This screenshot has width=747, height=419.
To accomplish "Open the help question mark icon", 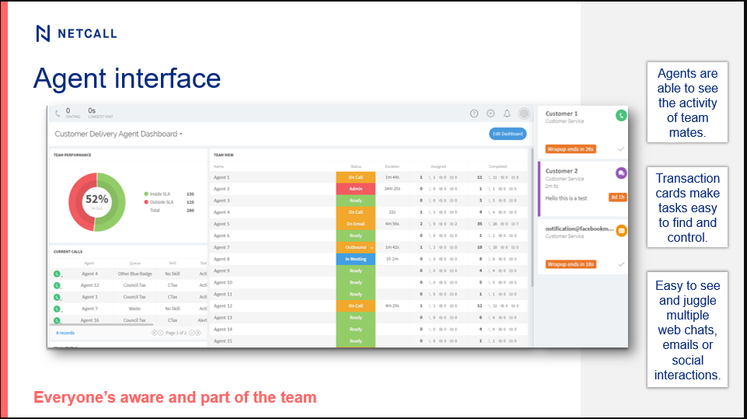I will click(x=474, y=113).
